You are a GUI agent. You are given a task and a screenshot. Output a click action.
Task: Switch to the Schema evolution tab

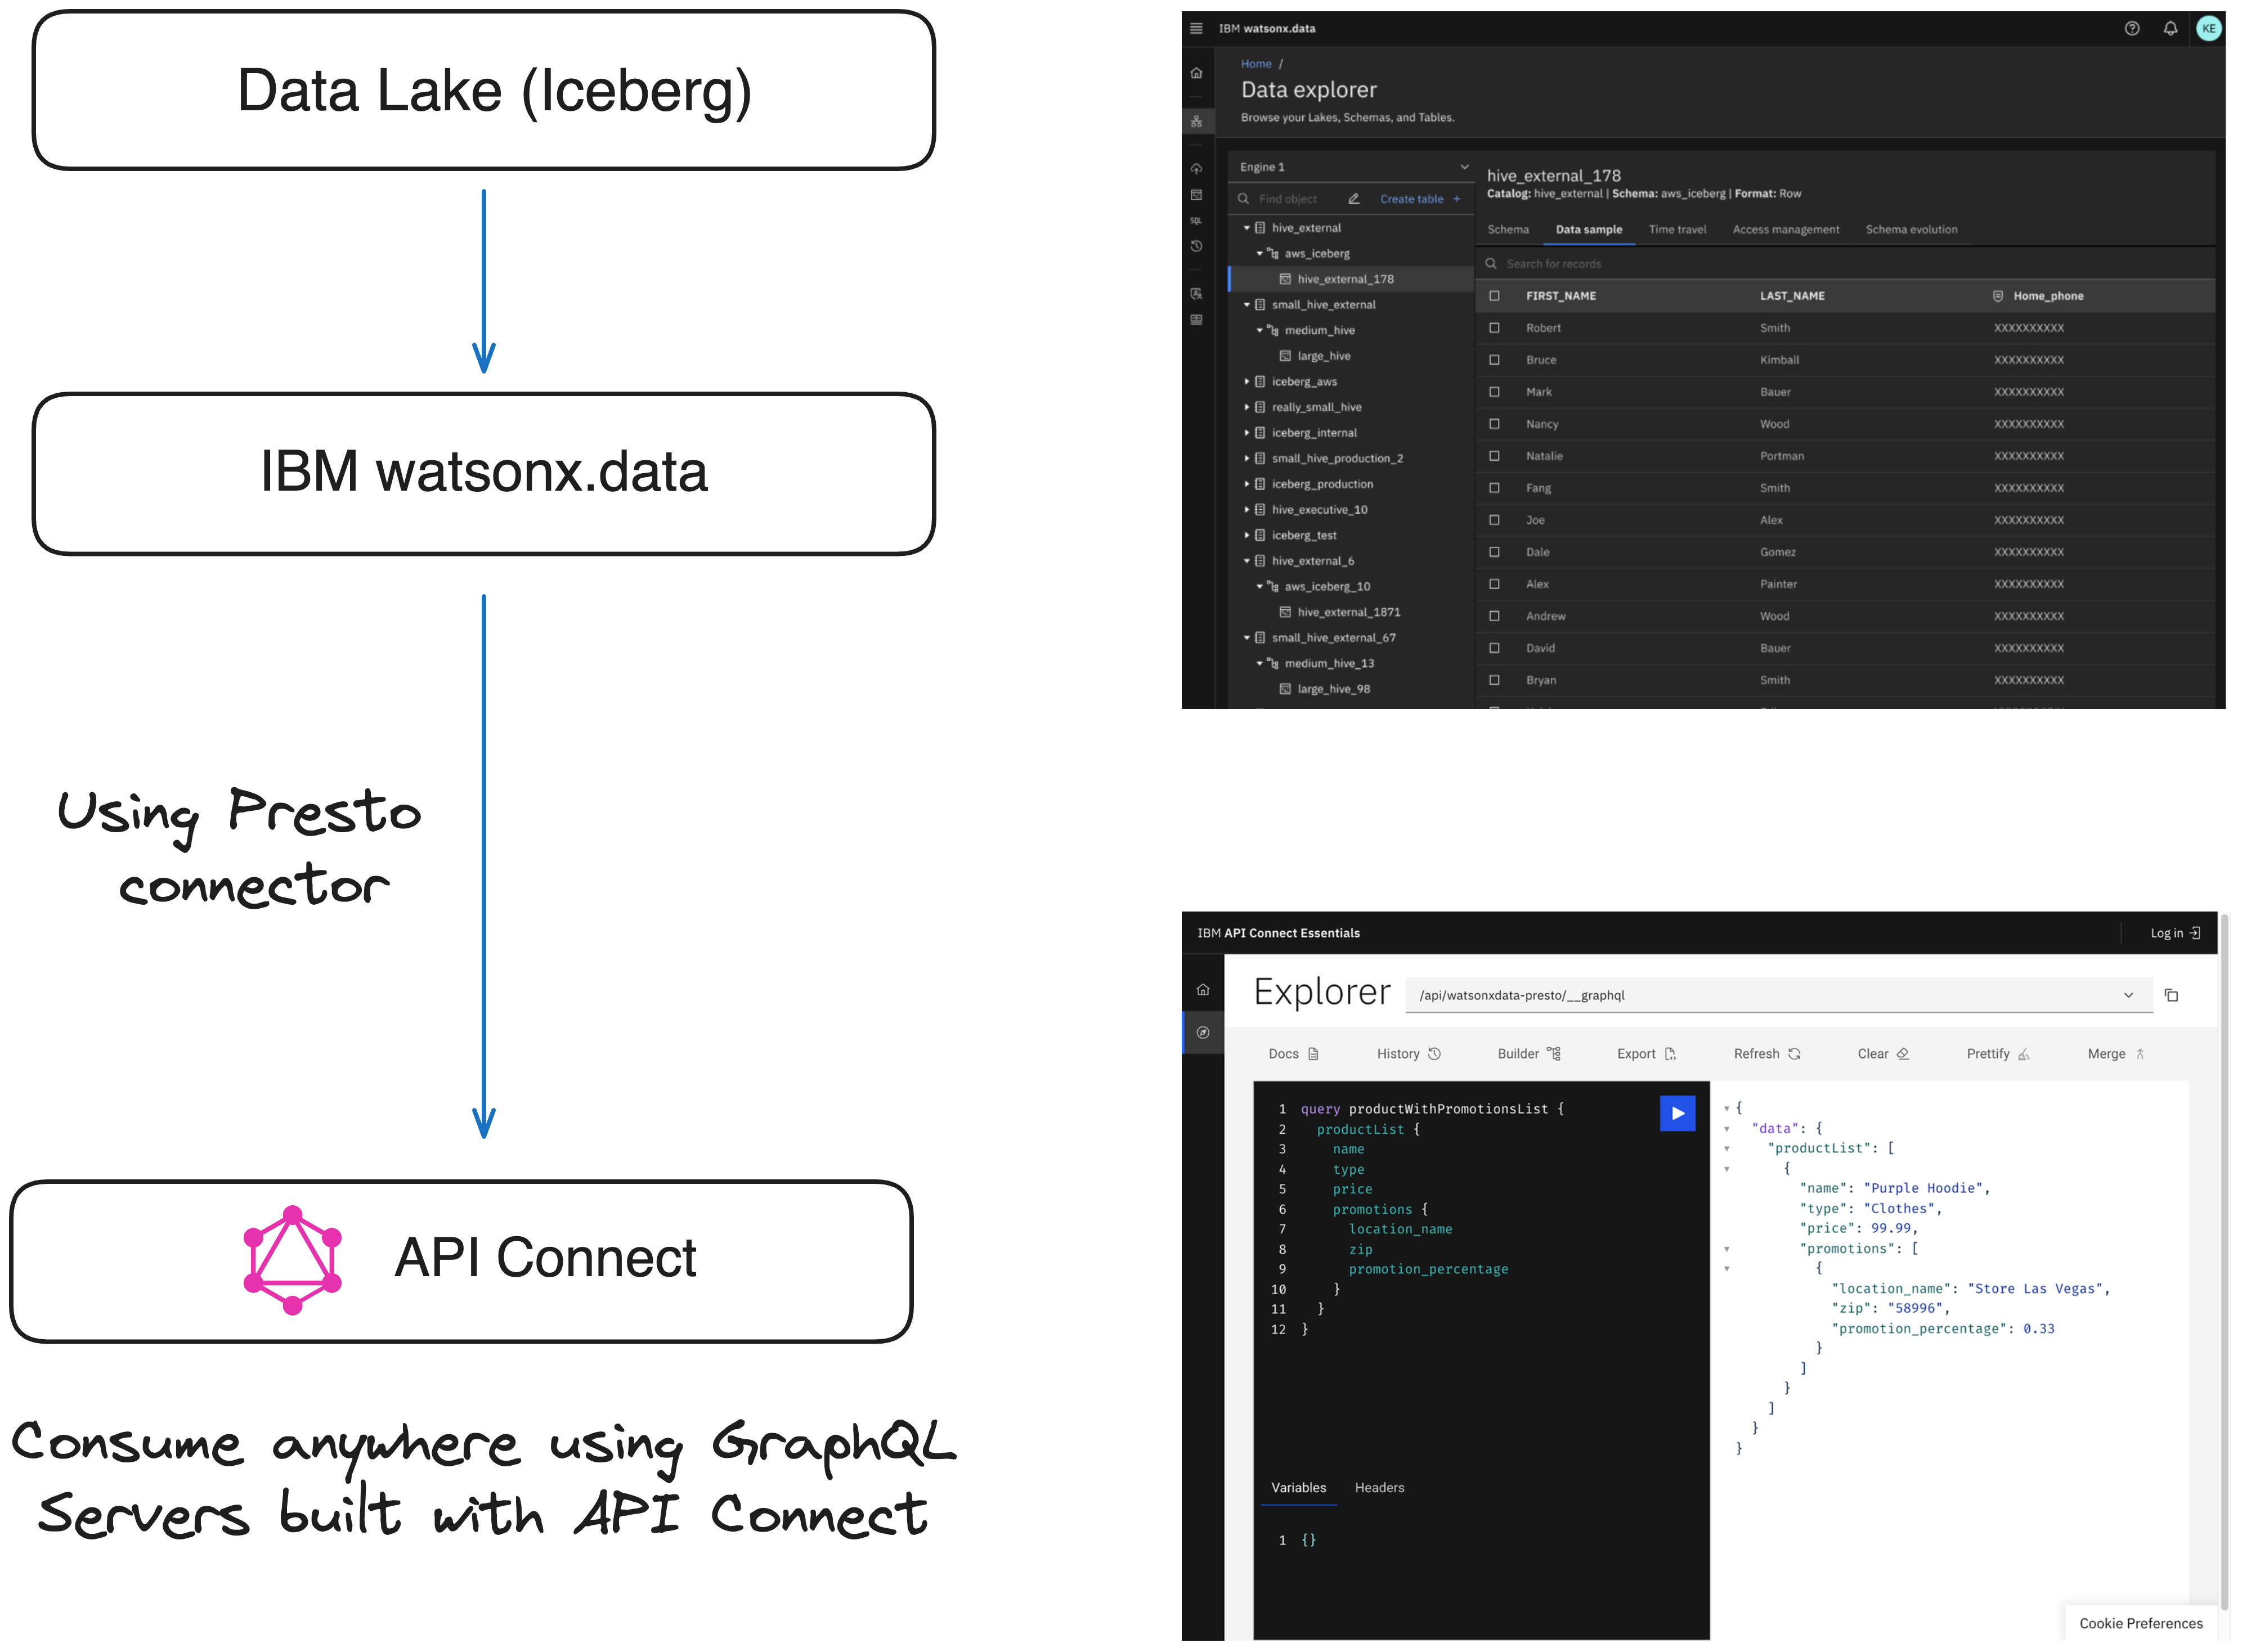(1911, 230)
